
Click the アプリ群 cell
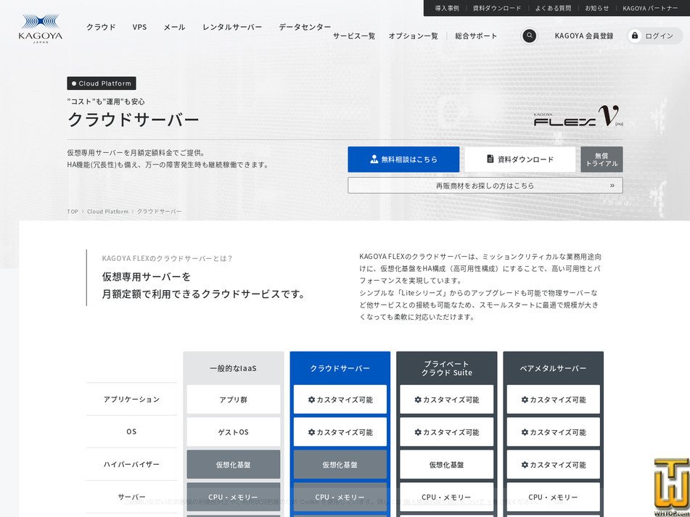(x=233, y=400)
